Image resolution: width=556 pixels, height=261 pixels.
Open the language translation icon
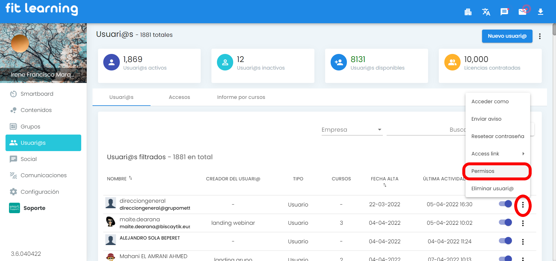486,12
